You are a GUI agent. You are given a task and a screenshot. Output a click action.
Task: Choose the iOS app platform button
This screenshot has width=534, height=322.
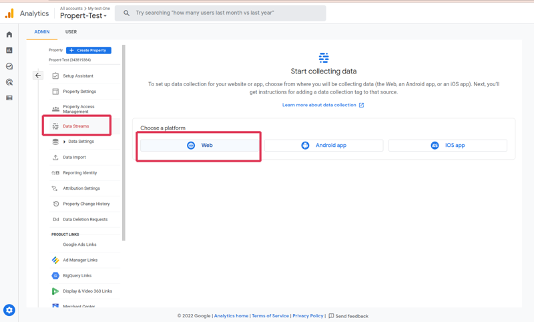447,146
